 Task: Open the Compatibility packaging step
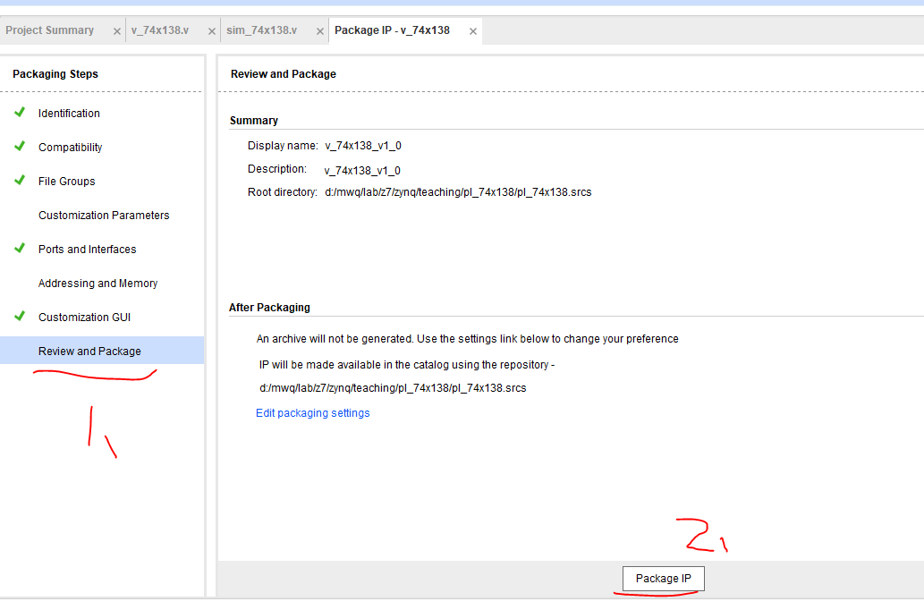[x=70, y=148]
